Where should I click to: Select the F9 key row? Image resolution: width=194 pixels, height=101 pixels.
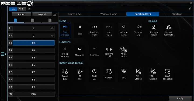click(x=31, y=87)
